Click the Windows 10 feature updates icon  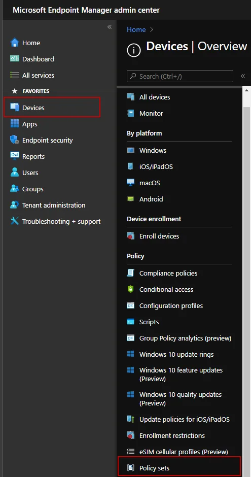click(131, 370)
